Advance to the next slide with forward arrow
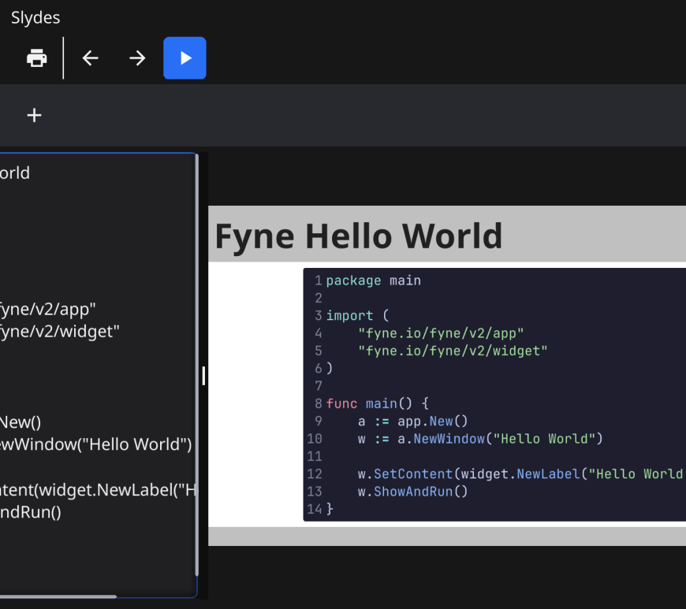The height and width of the screenshot is (609, 686). [x=137, y=58]
